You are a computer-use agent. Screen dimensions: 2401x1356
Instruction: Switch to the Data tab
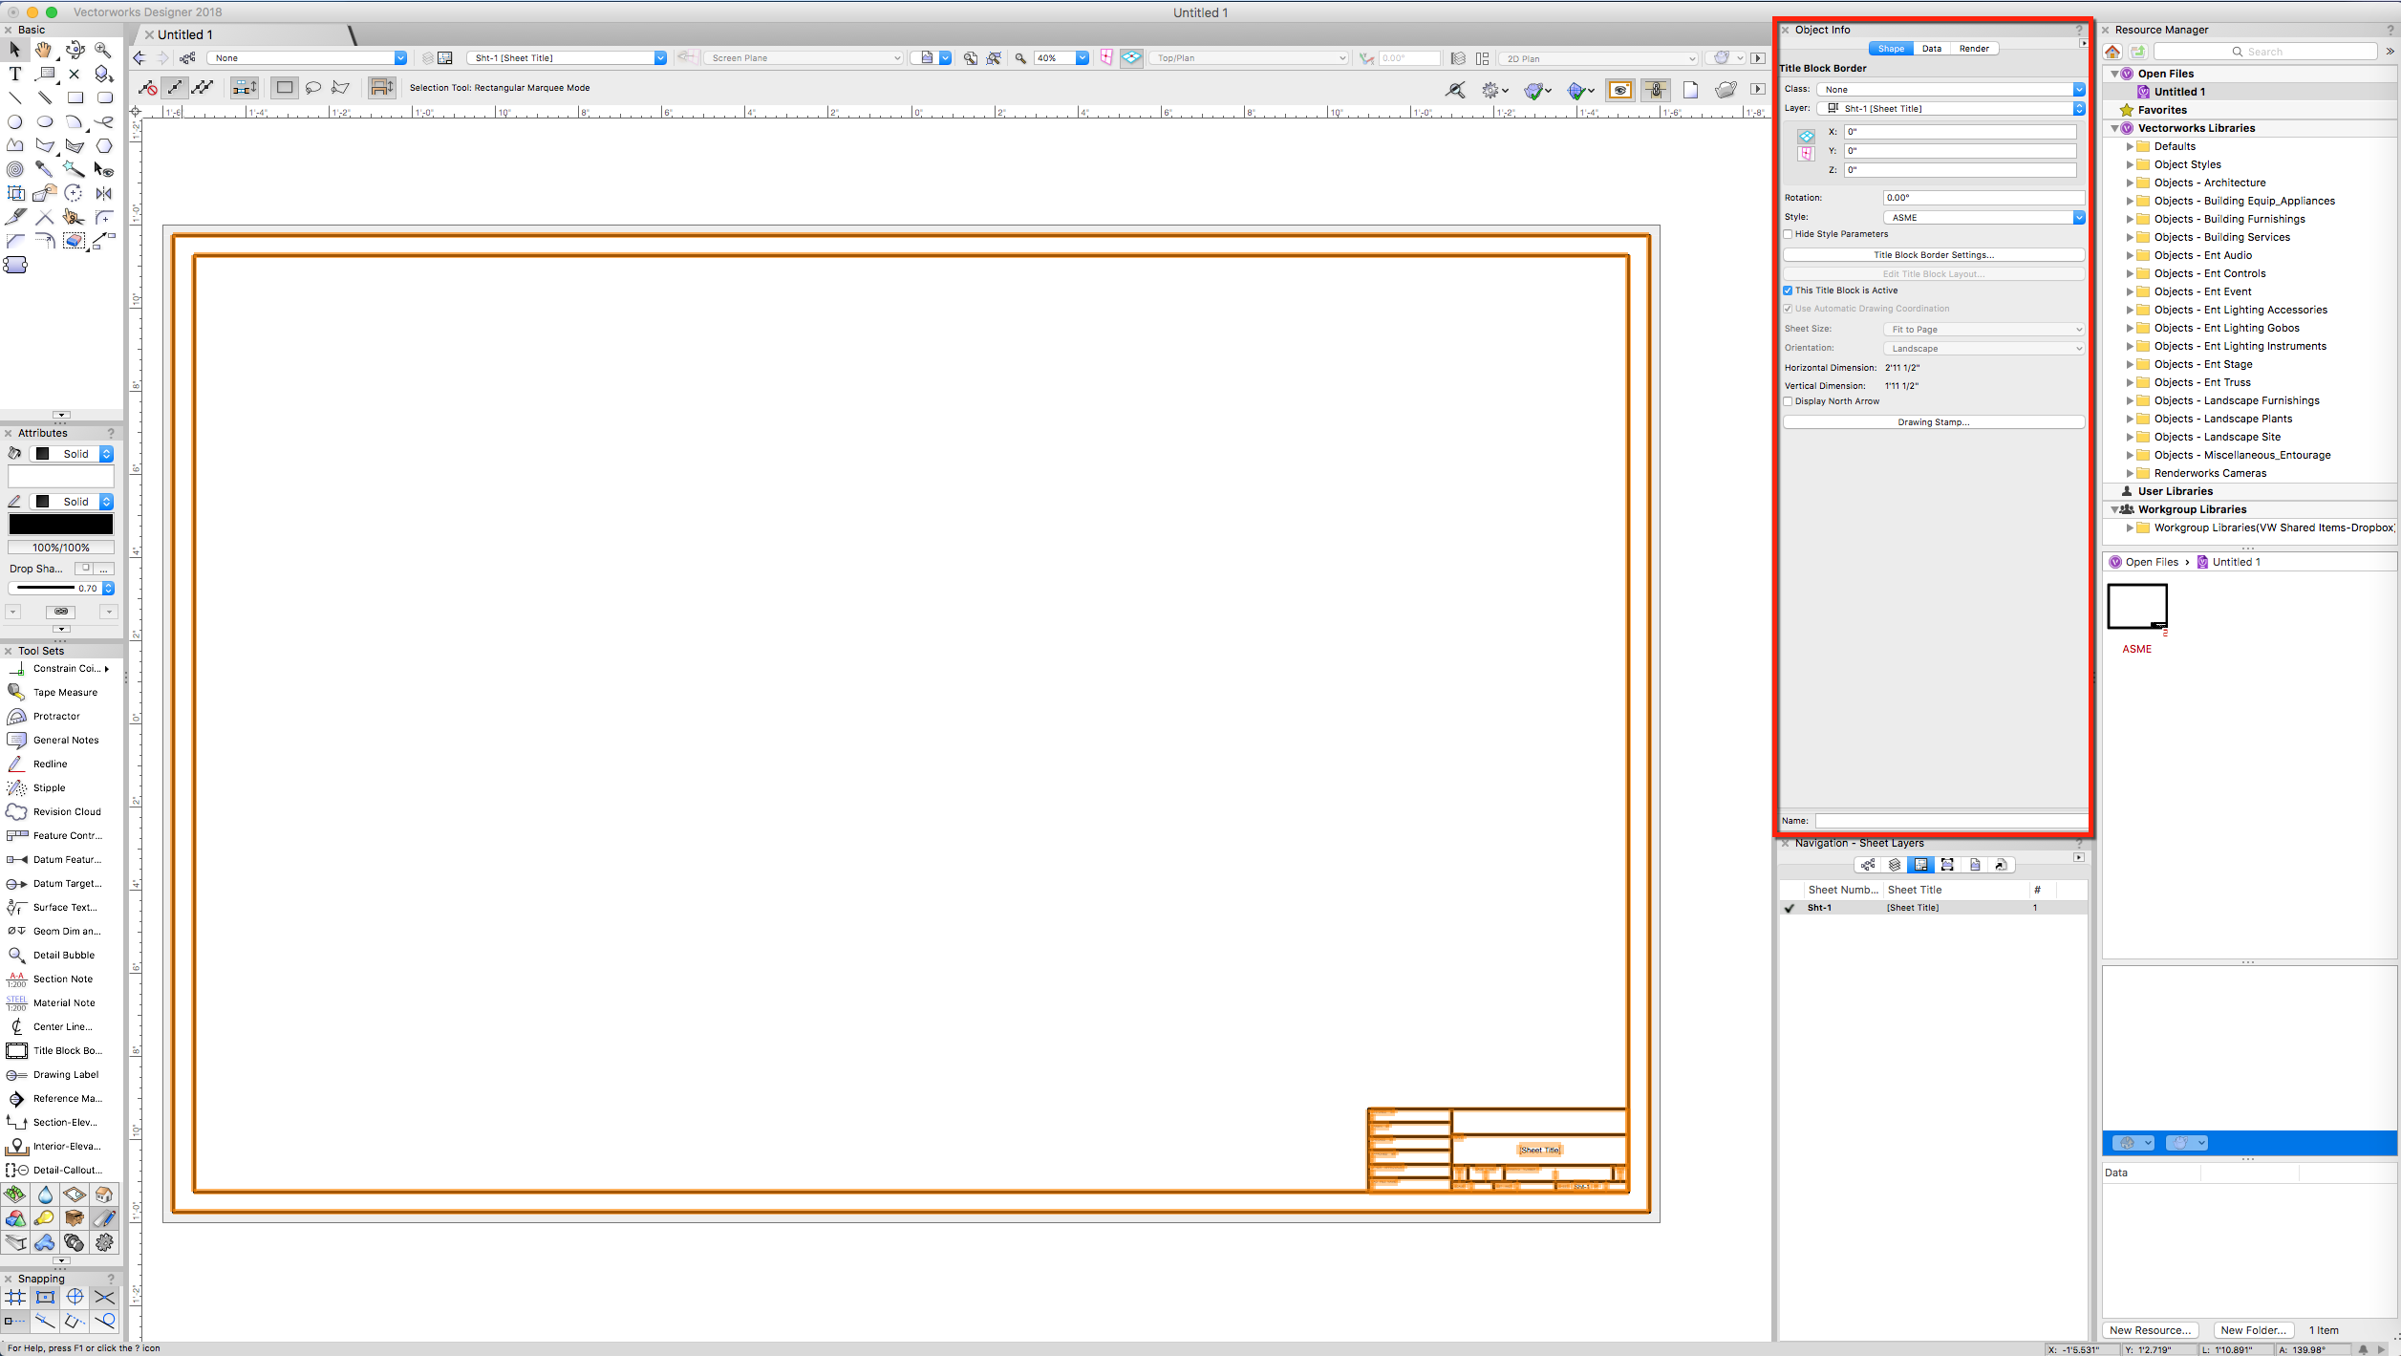click(x=1931, y=49)
